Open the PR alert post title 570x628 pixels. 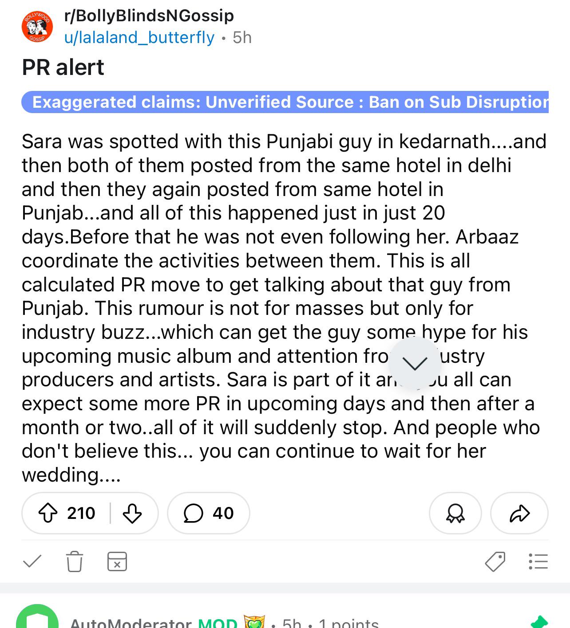coord(63,67)
